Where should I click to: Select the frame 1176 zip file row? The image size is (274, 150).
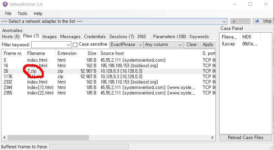[x=108, y=76]
